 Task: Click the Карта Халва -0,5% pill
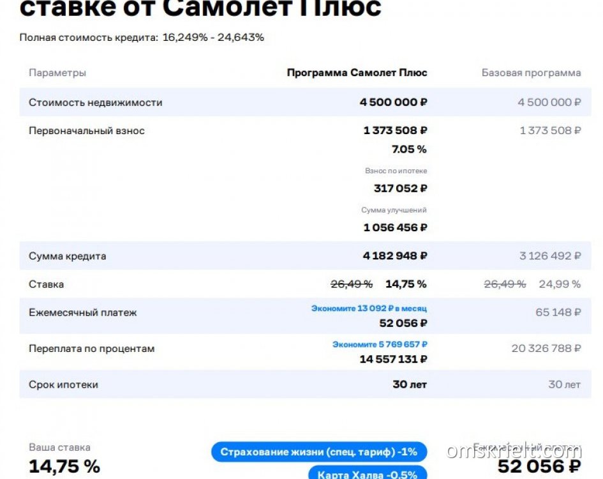[368, 473]
